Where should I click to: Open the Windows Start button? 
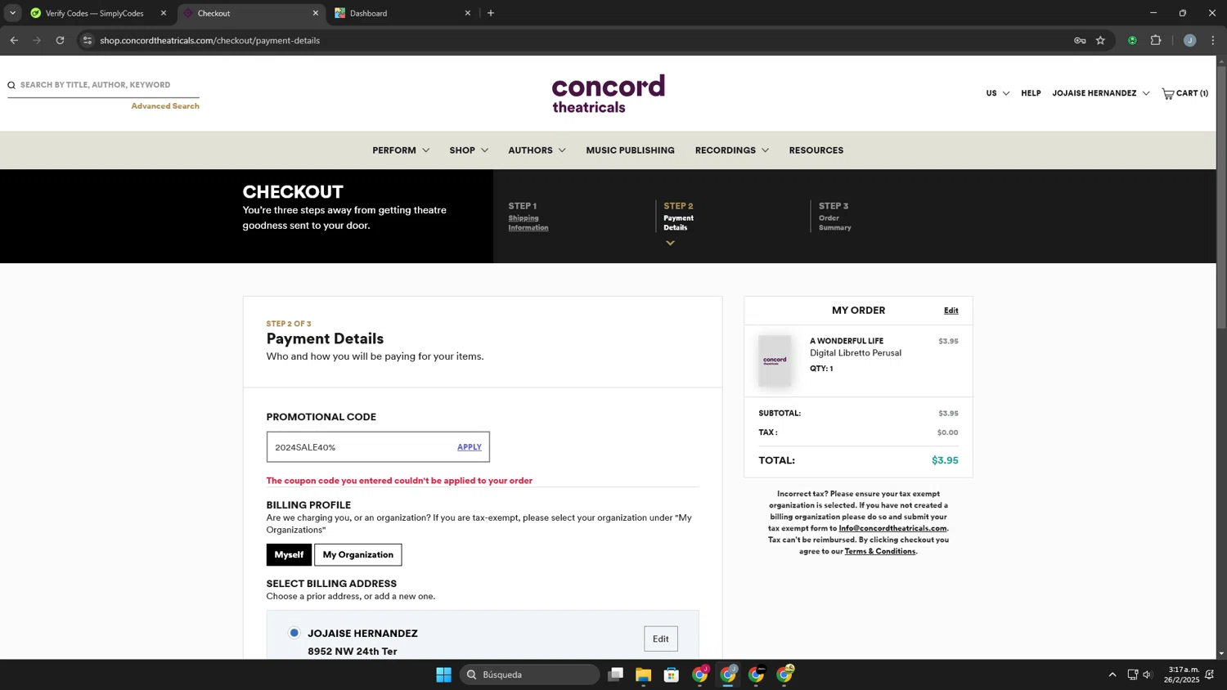pos(443,674)
